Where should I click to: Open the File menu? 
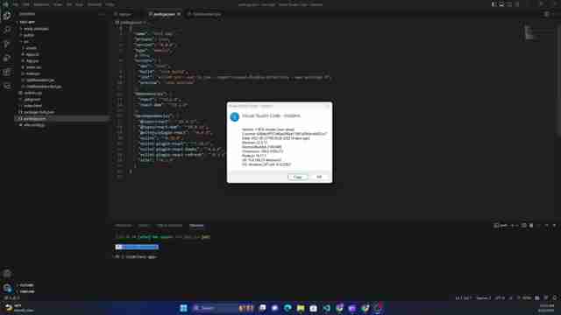(x=17, y=4)
